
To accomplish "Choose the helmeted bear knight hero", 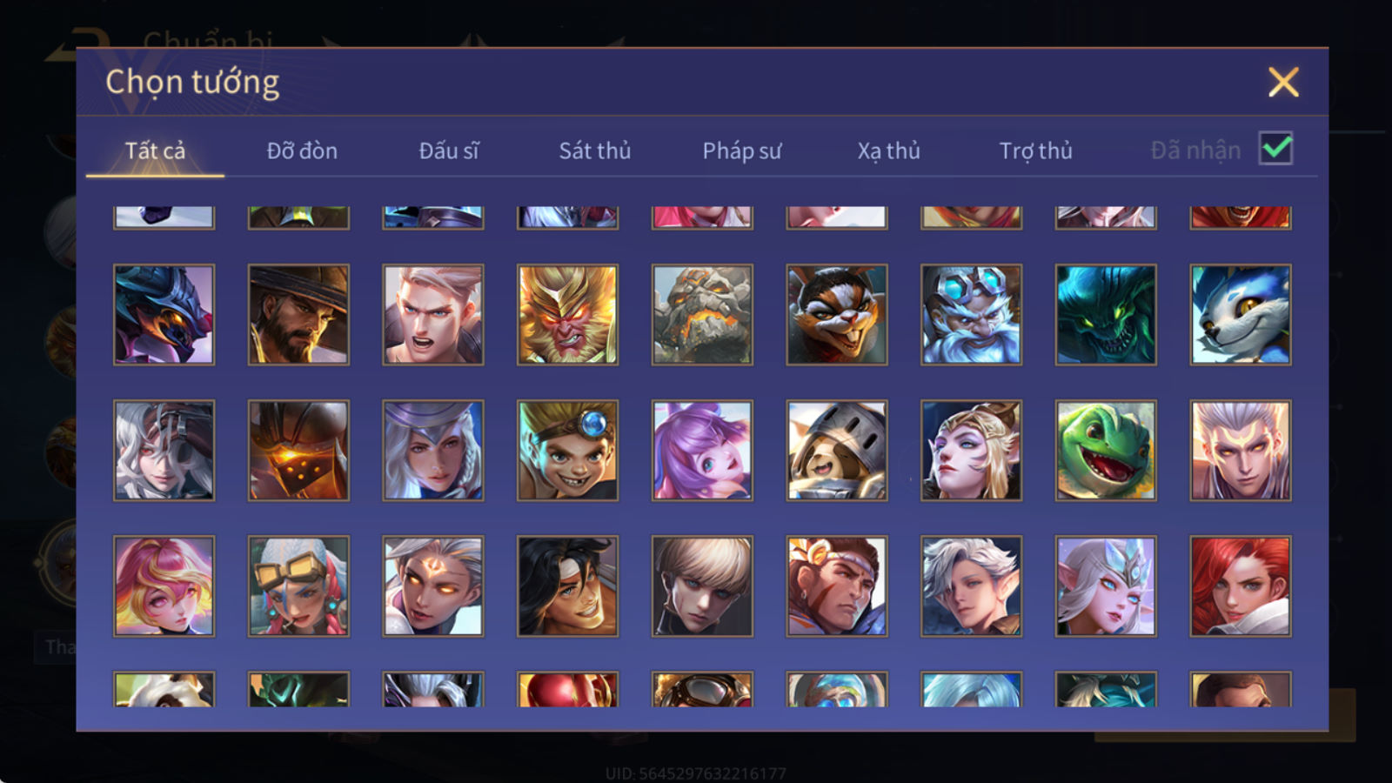I will [x=837, y=450].
